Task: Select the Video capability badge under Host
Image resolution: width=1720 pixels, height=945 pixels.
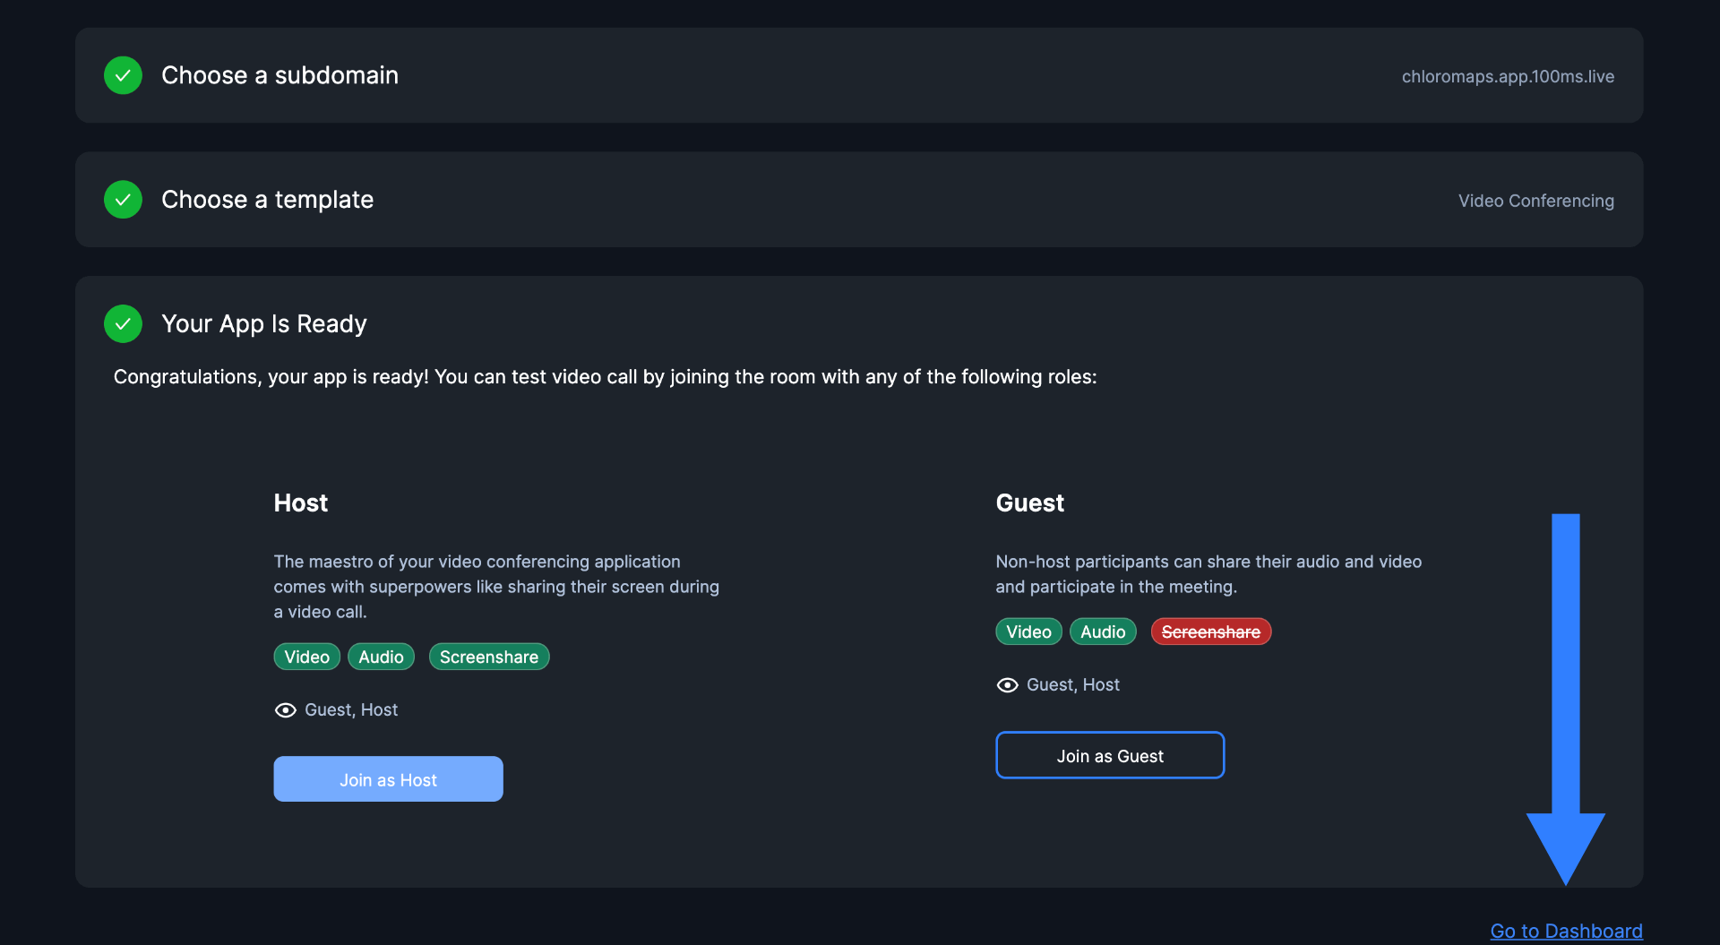Action: click(306, 656)
